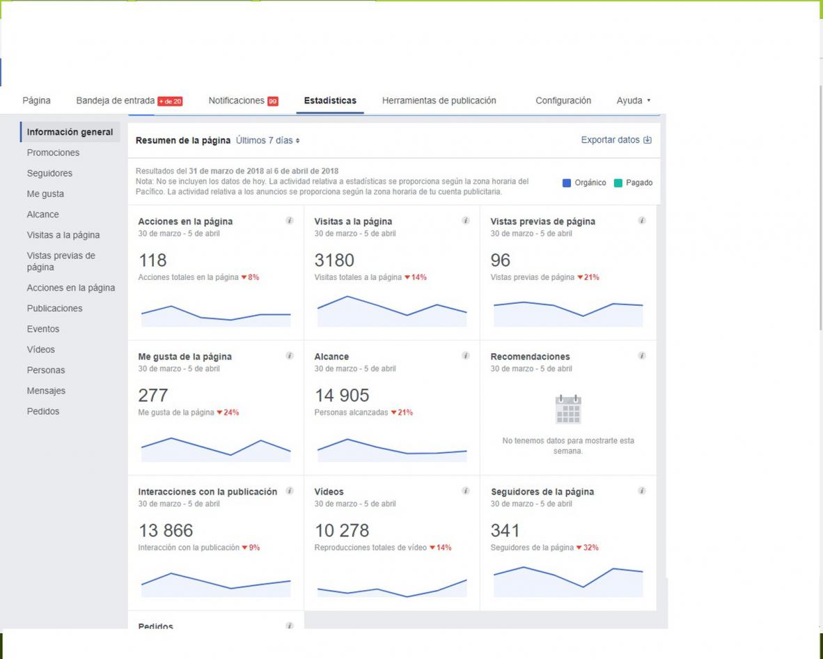This screenshot has width=823, height=659.
Task: Click info icon on Interacciones con la publicación card
Action: [290, 491]
